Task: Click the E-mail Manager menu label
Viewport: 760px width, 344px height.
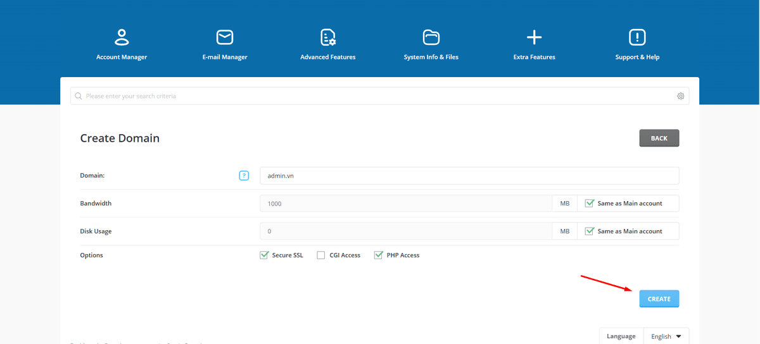Action: click(225, 57)
